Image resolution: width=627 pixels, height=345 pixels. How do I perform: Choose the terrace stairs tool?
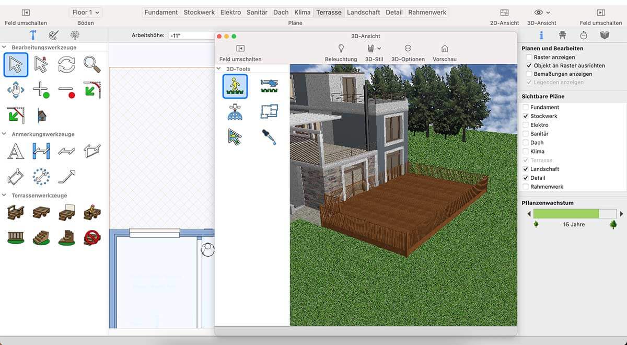(x=41, y=238)
